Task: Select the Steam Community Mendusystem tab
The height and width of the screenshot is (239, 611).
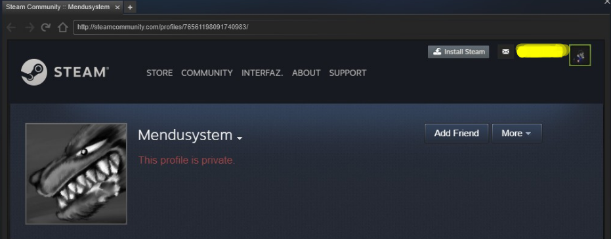Action: click(62, 7)
